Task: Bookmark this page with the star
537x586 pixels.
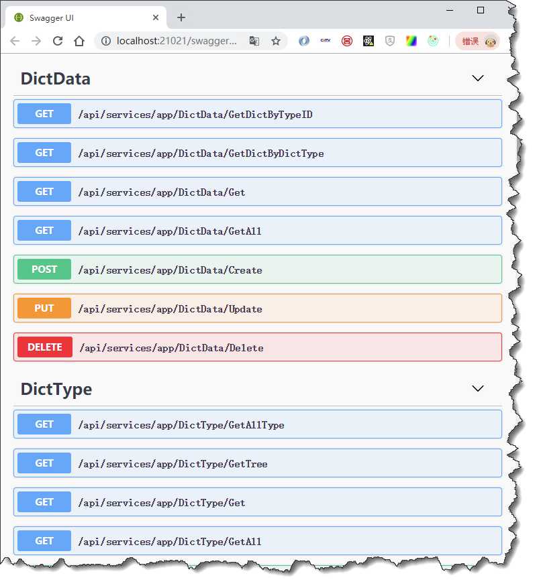Action: 276,41
